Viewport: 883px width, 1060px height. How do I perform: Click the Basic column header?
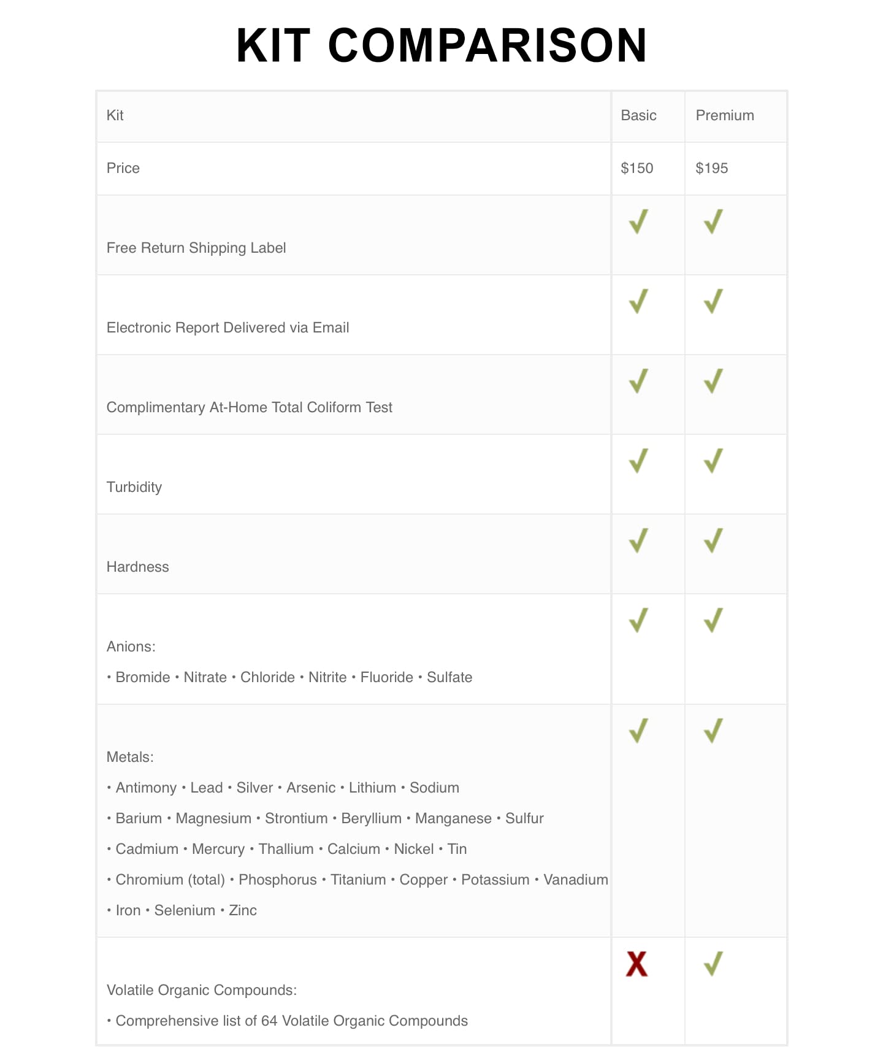click(638, 115)
